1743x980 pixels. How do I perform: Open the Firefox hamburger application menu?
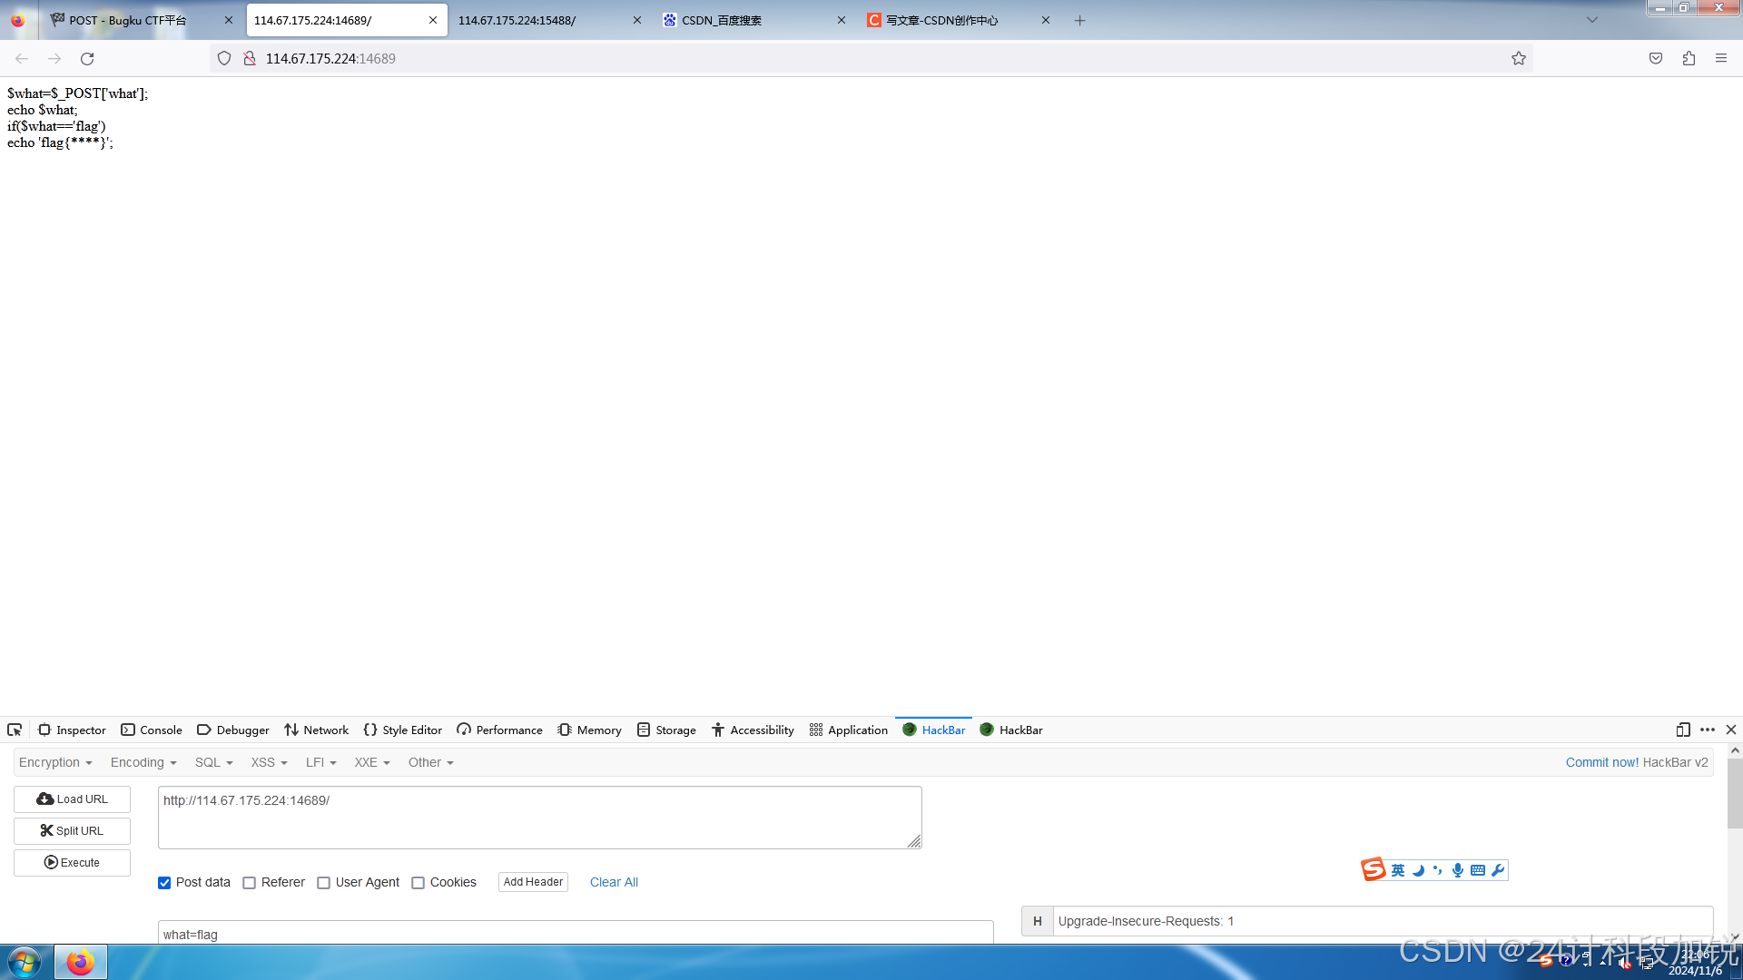[x=1721, y=59]
